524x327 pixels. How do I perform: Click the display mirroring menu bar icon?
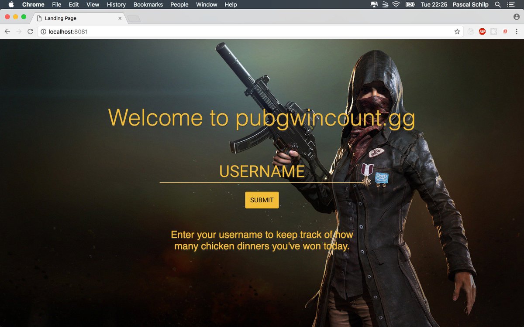pos(374,4)
